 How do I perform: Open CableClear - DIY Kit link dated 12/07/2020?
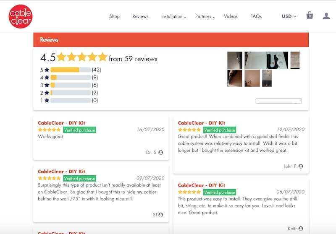(202, 123)
